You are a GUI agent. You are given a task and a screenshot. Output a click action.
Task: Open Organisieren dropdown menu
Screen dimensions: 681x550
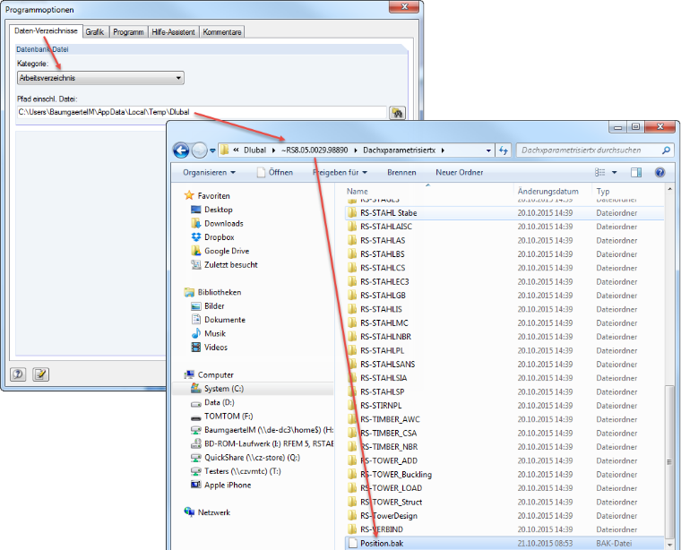tap(209, 172)
